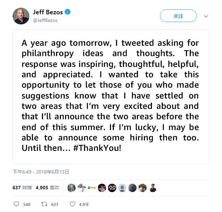The image size is (222, 212).
Task: Retweet using the retweet arrows icon
Action: [44, 204]
